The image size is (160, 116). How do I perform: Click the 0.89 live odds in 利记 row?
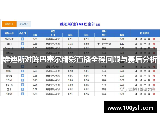point(122,85)
